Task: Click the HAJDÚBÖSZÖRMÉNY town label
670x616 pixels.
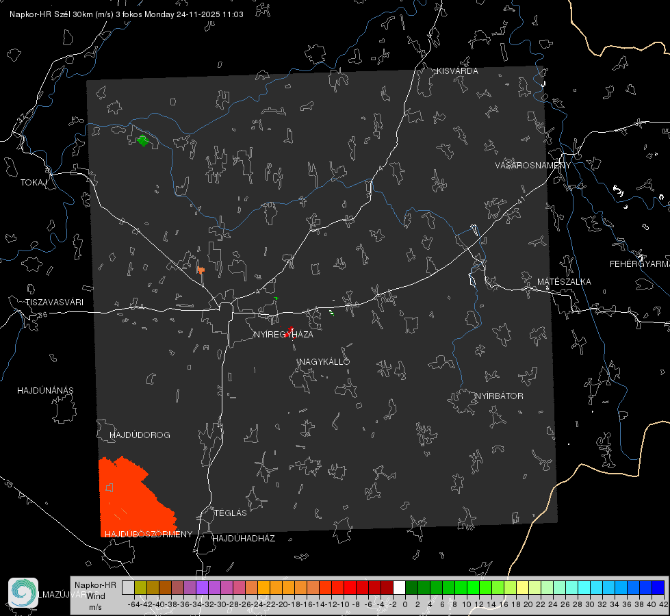Action: click(x=149, y=534)
